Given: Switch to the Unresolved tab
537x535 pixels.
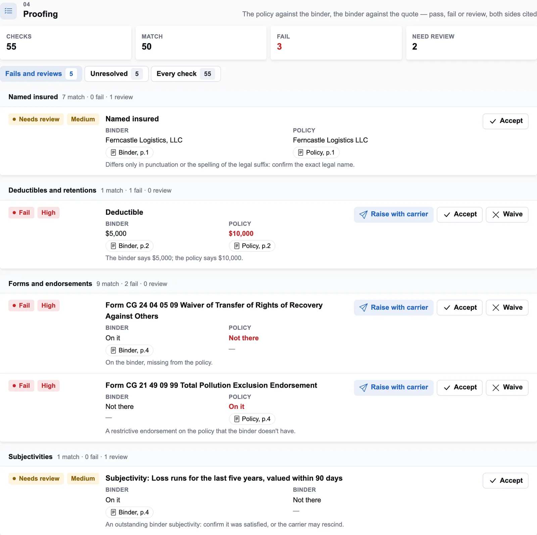Looking at the screenshot, I should pos(116,74).
